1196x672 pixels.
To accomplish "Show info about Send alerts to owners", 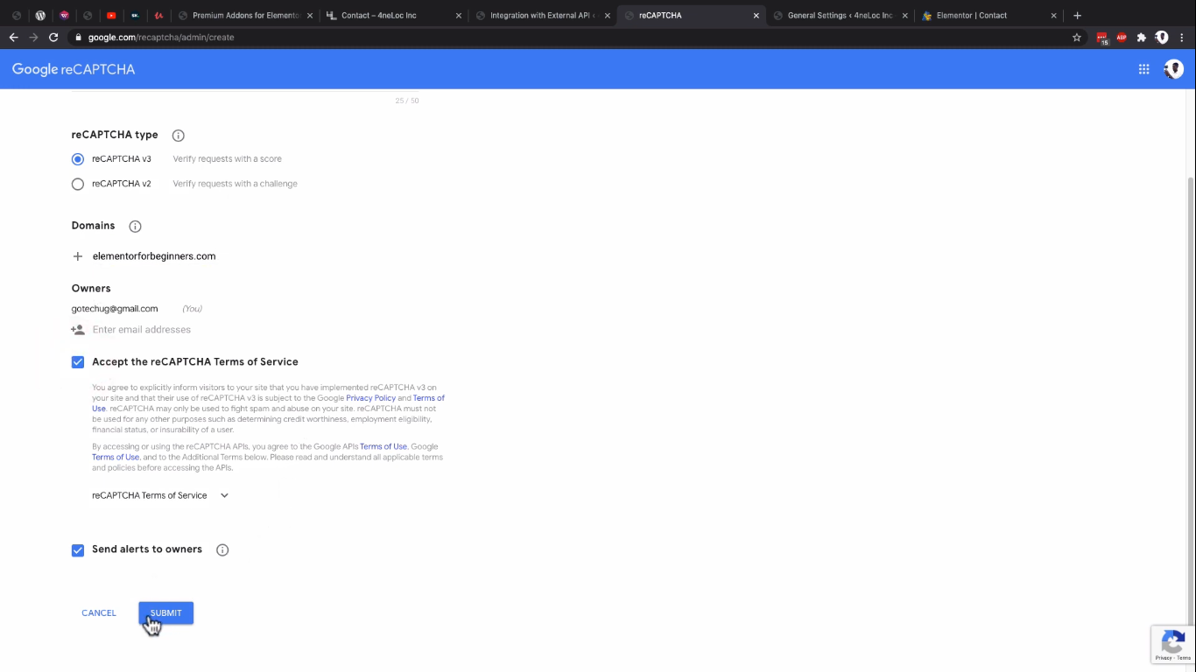I will pyautogui.click(x=222, y=550).
